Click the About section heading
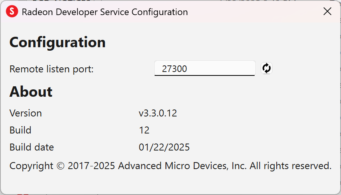This screenshot has width=341, height=195. point(31,92)
